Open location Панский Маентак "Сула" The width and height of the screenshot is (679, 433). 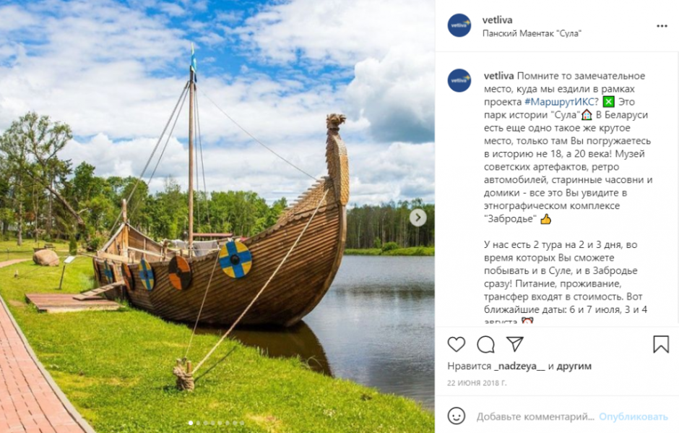point(532,33)
